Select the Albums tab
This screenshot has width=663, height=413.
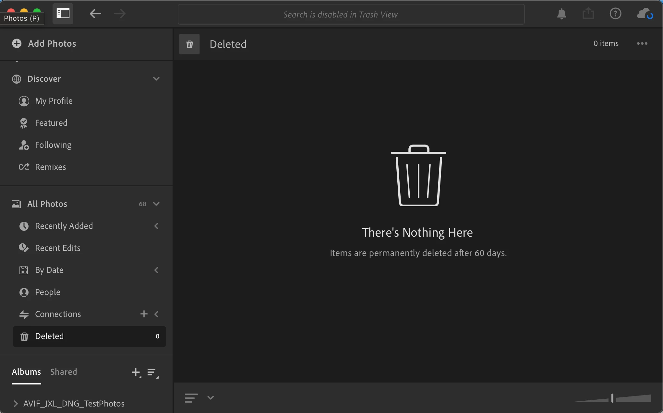[x=26, y=372]
